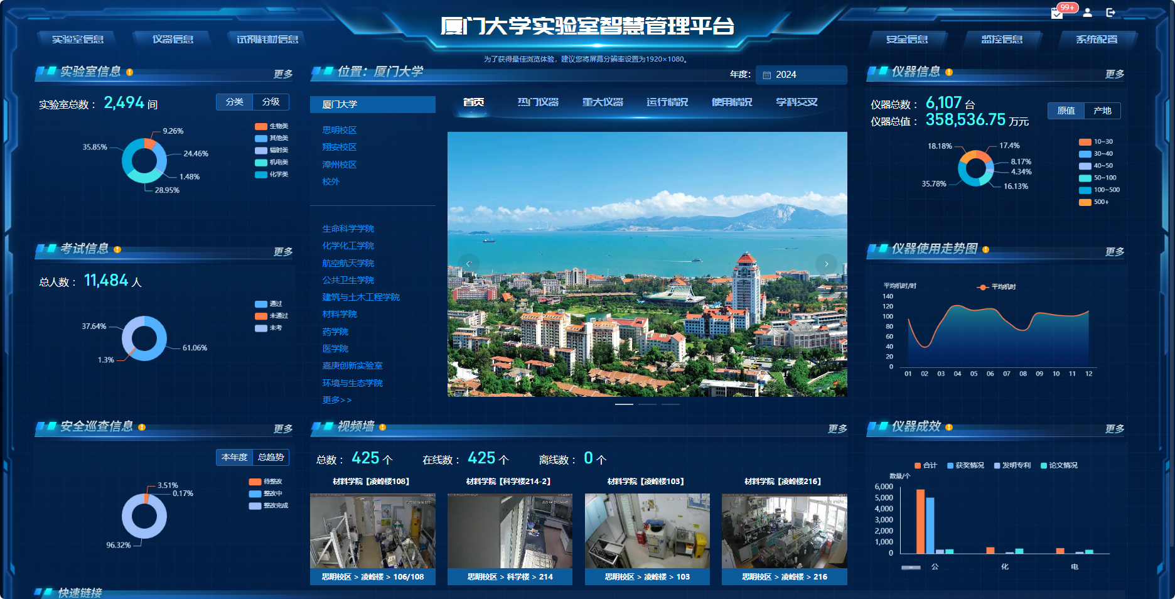1175x599 pixels.
Task: Click the 仪器成效 chart scroll slider handle
Action: [911, 568]
